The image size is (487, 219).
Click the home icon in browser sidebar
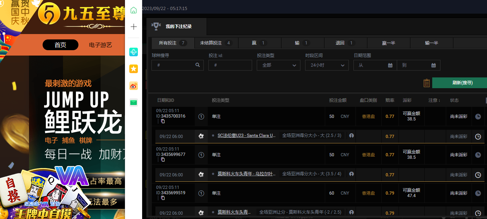pos(134,10)
